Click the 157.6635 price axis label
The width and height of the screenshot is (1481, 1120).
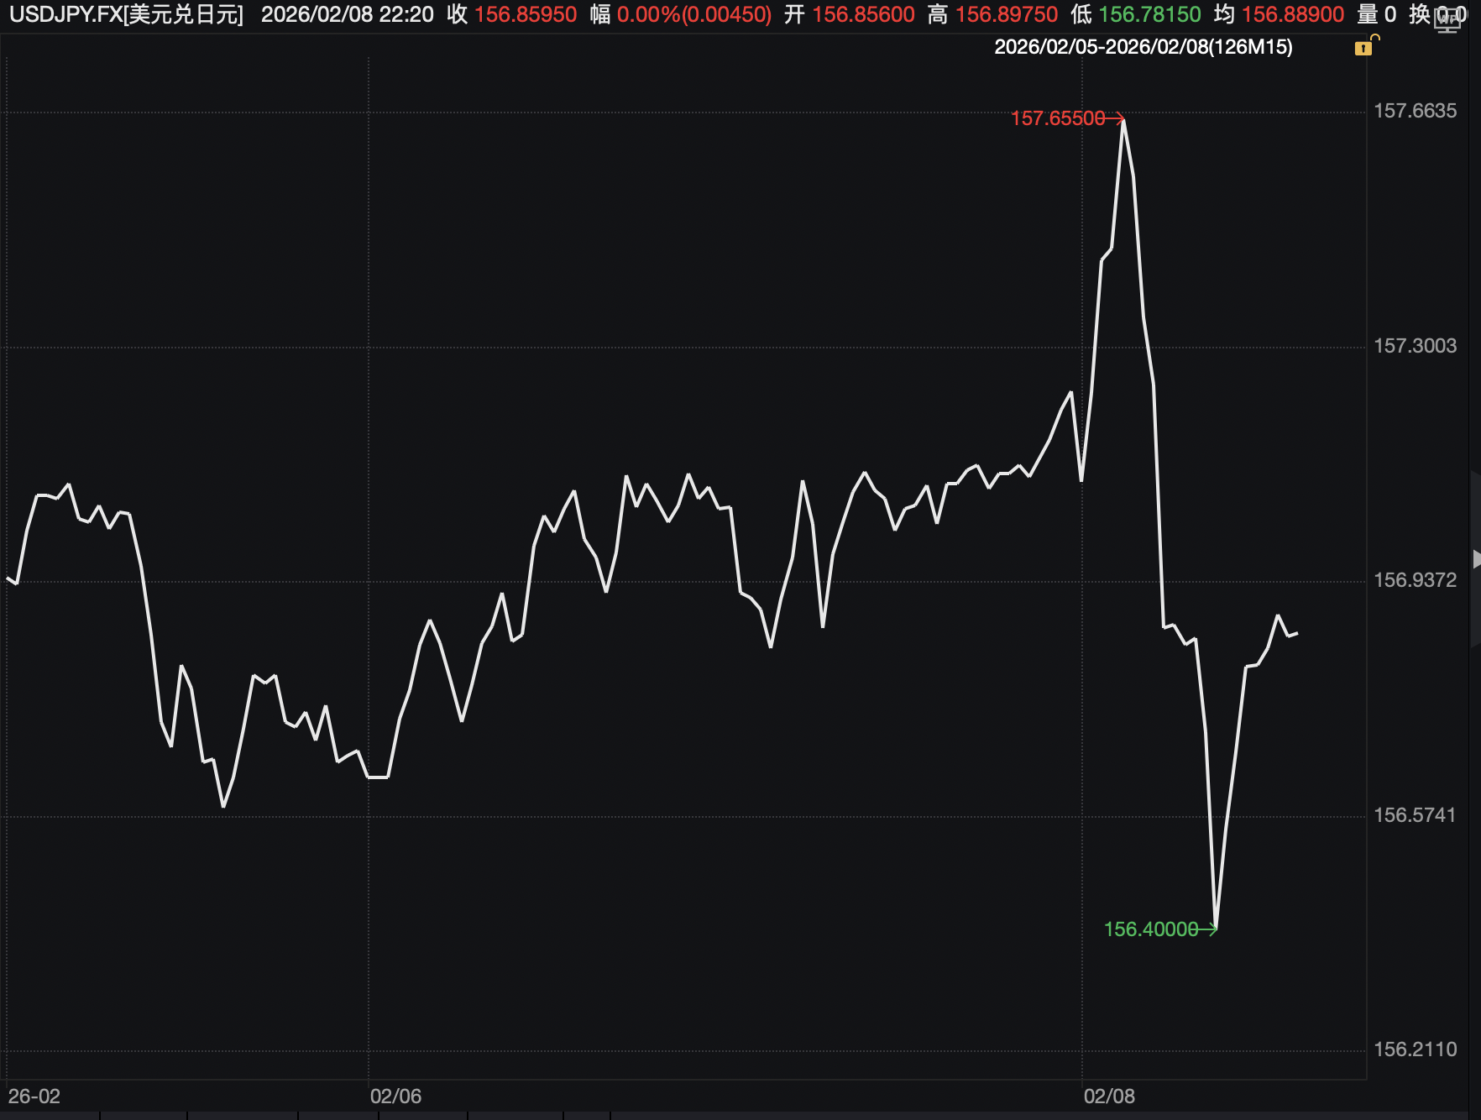[x=1415, y=111]
